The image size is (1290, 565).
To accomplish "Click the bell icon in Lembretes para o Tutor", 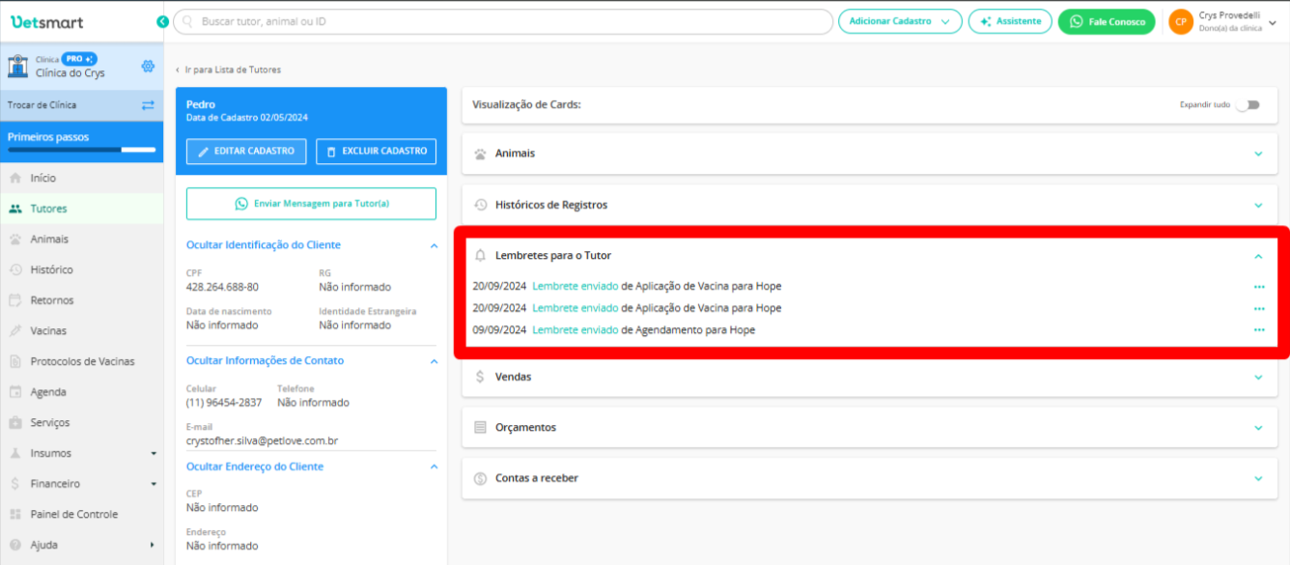I will pos(480,256).
